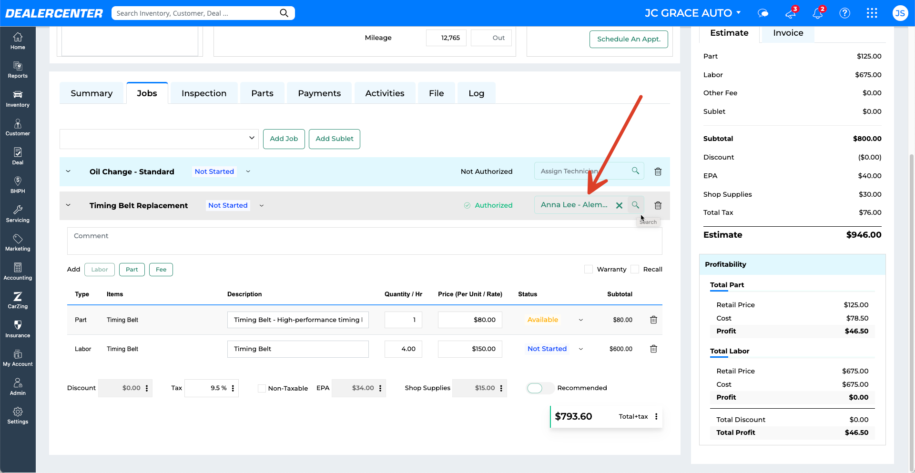The width and height of the screenshot is (915, 473).
Task: Click the search magnifier in the top search bar
Action: click(284, 13)
